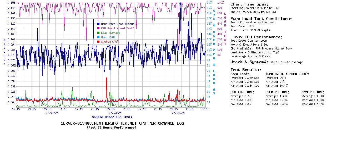The height and width of the screenshot is (144, 342).
Task: Click the 'Chart Time Span:' heading
Action: tap(249, 4)
